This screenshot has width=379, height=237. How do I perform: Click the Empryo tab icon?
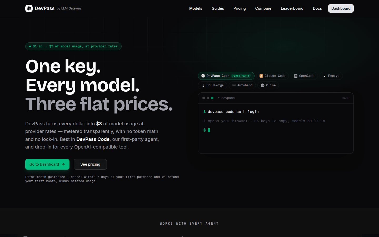coord(325,76)
